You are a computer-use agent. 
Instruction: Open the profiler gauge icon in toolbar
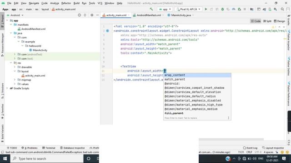tap(234, 9)
